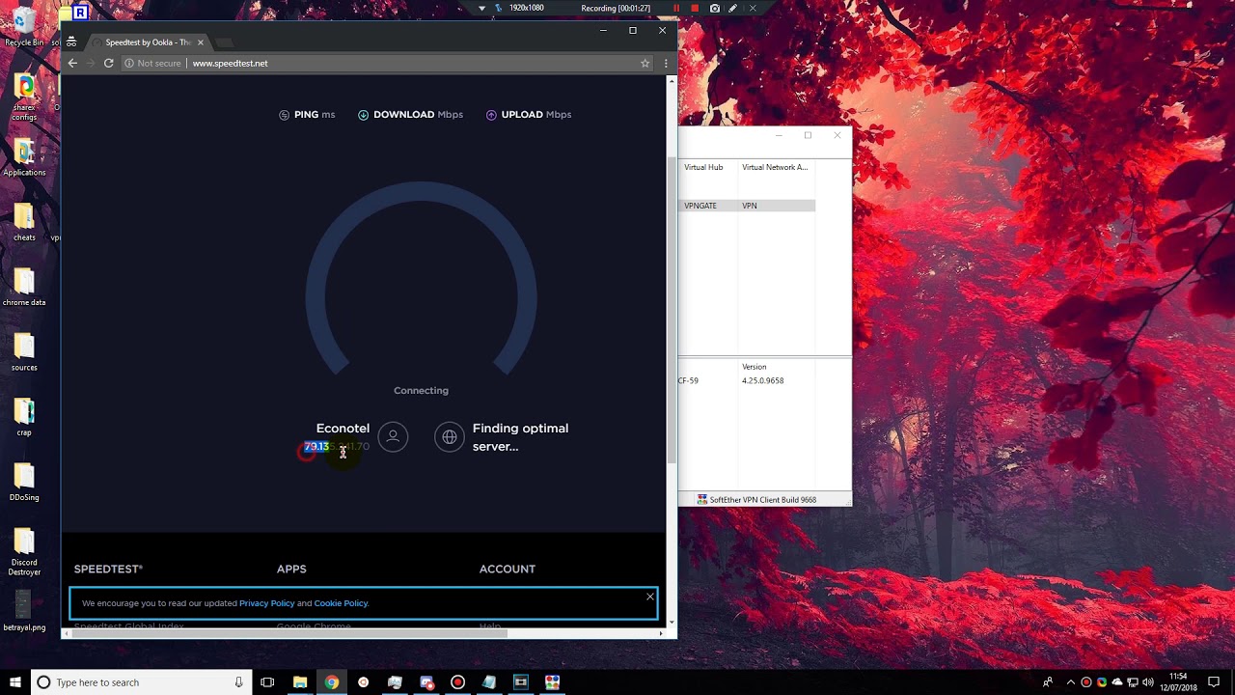Close the Speedtest by Ookla tab

(201, 42)
